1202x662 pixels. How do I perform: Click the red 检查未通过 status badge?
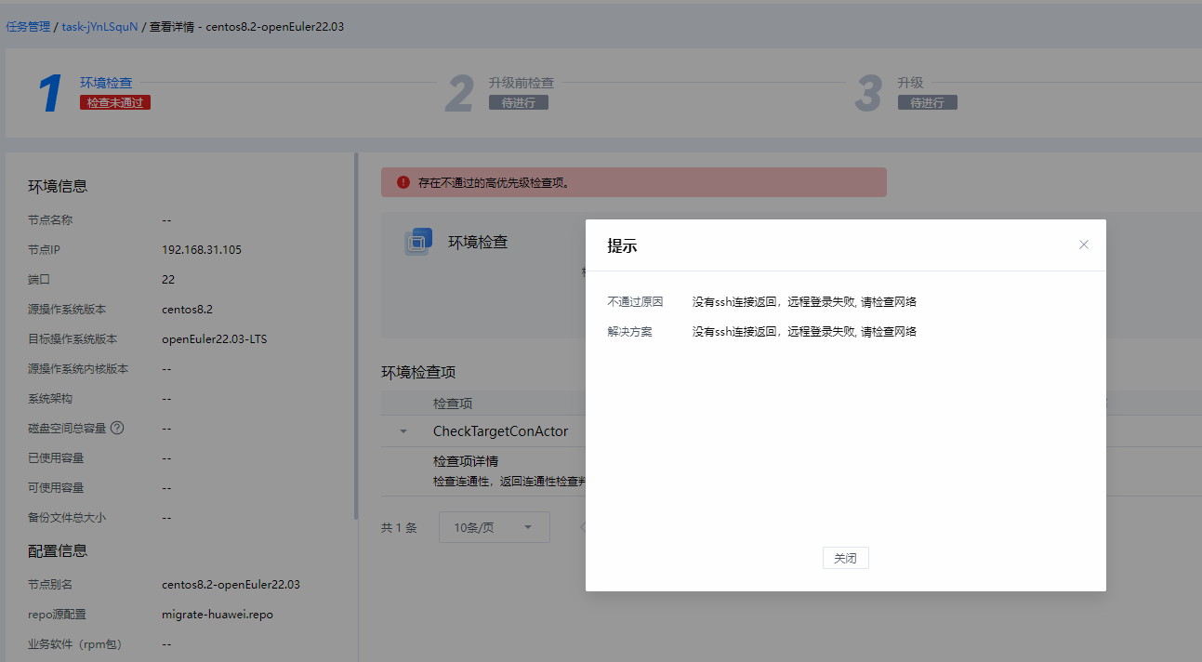click(115, 102)
